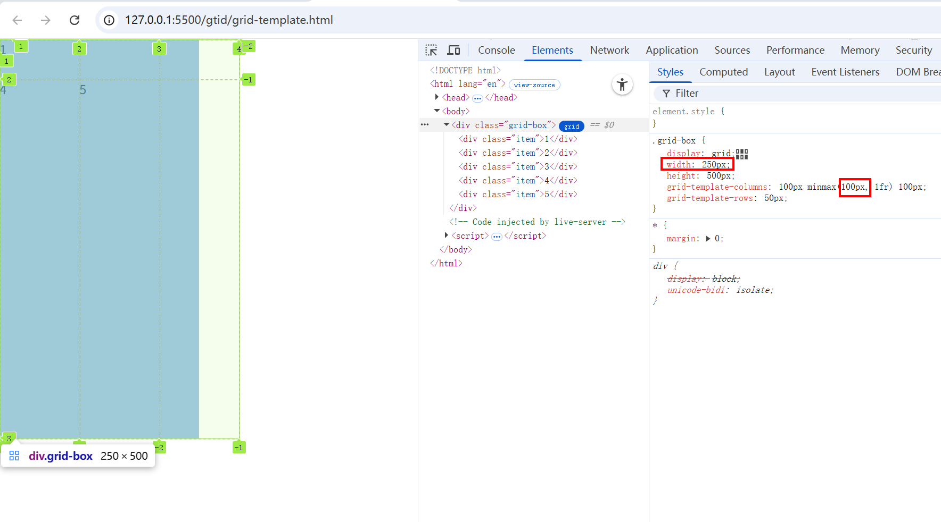This screenshot has width=941, height=522.
Task: Edit the grid-template-columns property name
Action: 717,187
